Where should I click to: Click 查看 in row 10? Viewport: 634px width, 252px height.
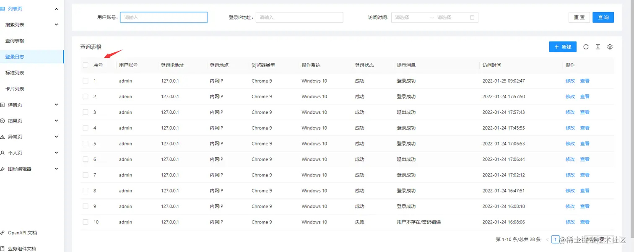(585, 222)
